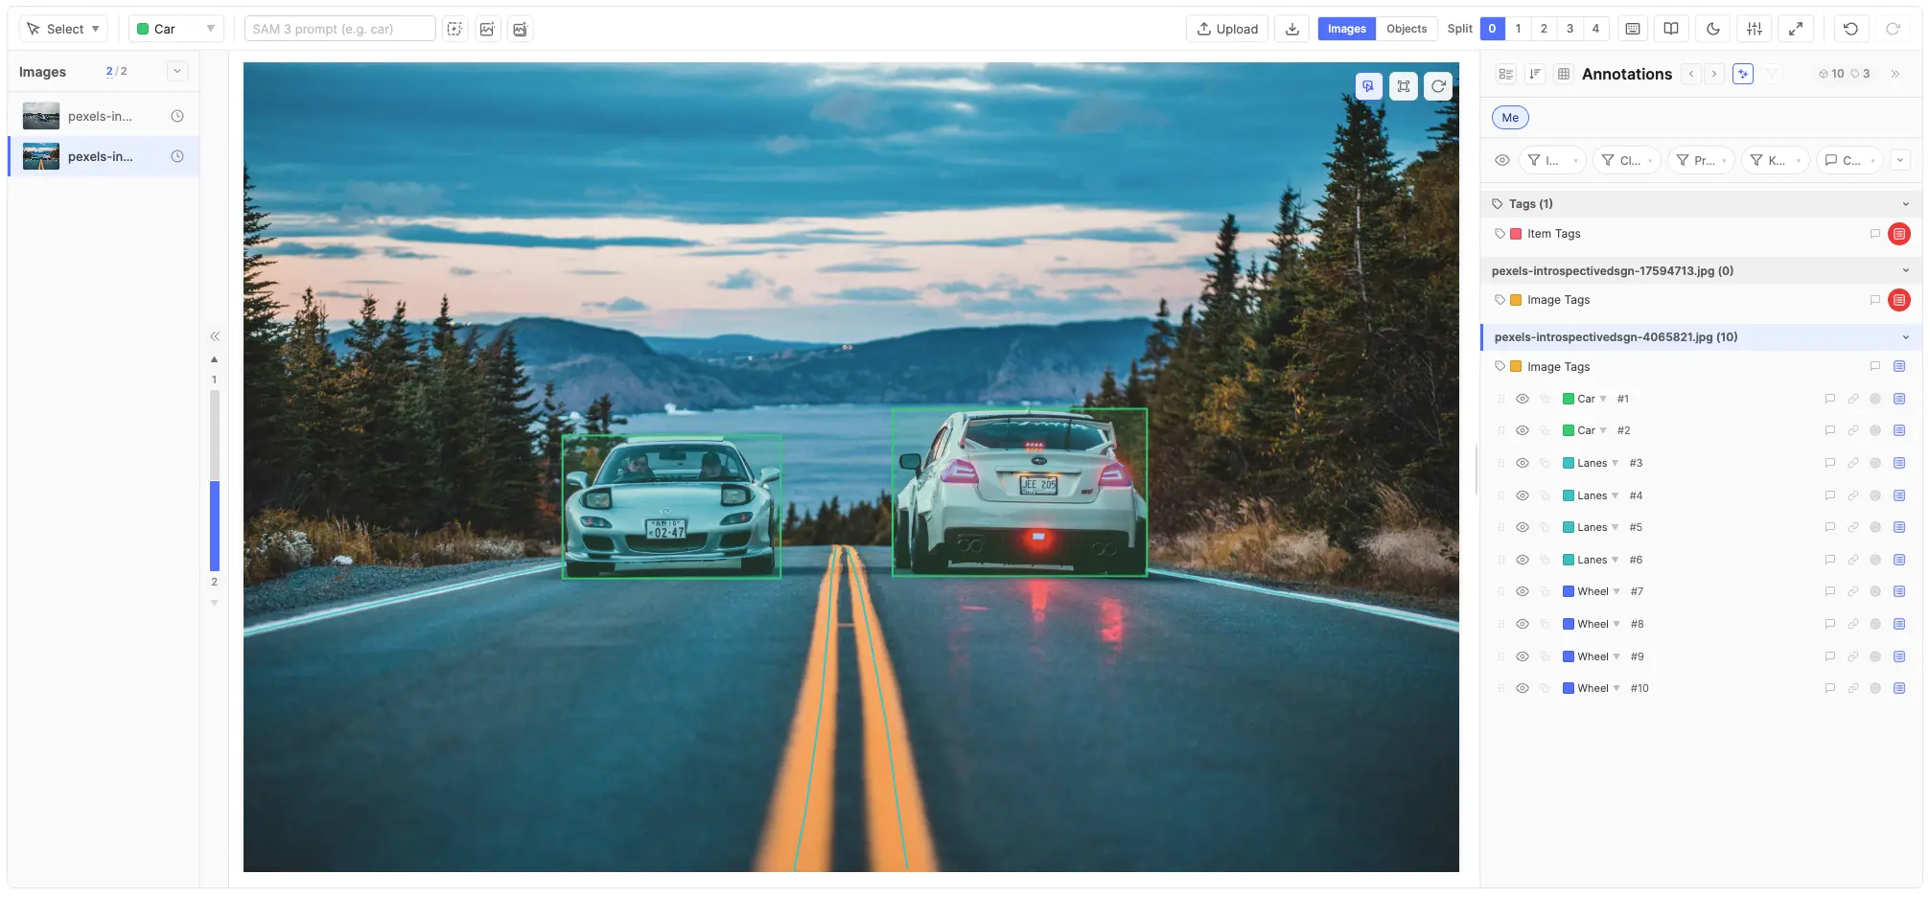This screenshot has width=1930, height=897.
Task: Open the keyboard shortcuts icon
Action: coord(1633,29)
